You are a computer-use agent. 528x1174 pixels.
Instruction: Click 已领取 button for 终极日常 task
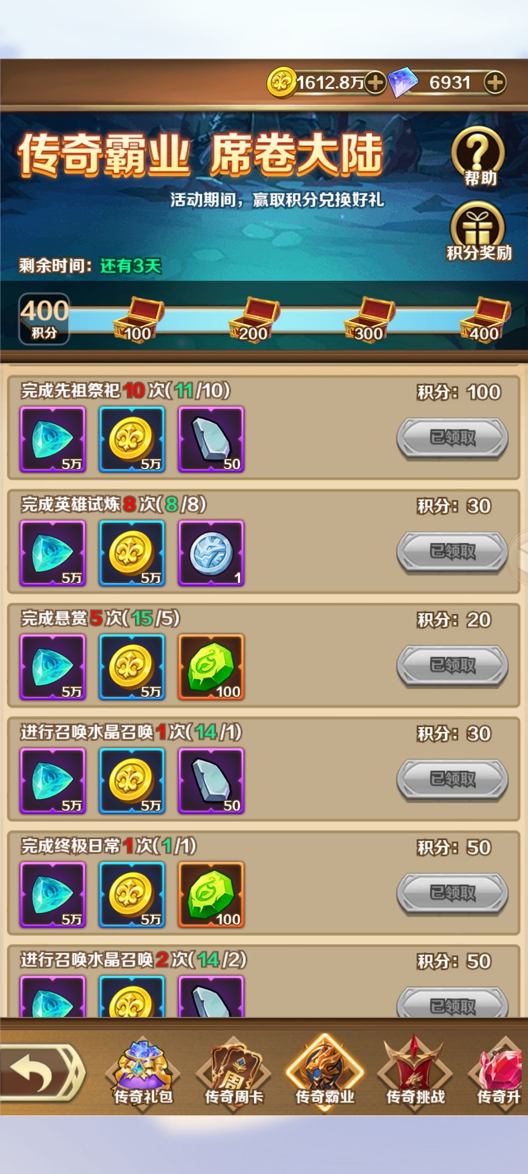click(x=452, y=893)
